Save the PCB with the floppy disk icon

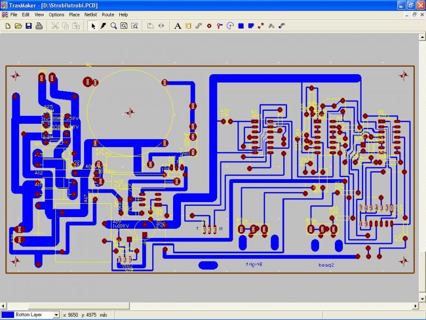click(x=29, y=26)
